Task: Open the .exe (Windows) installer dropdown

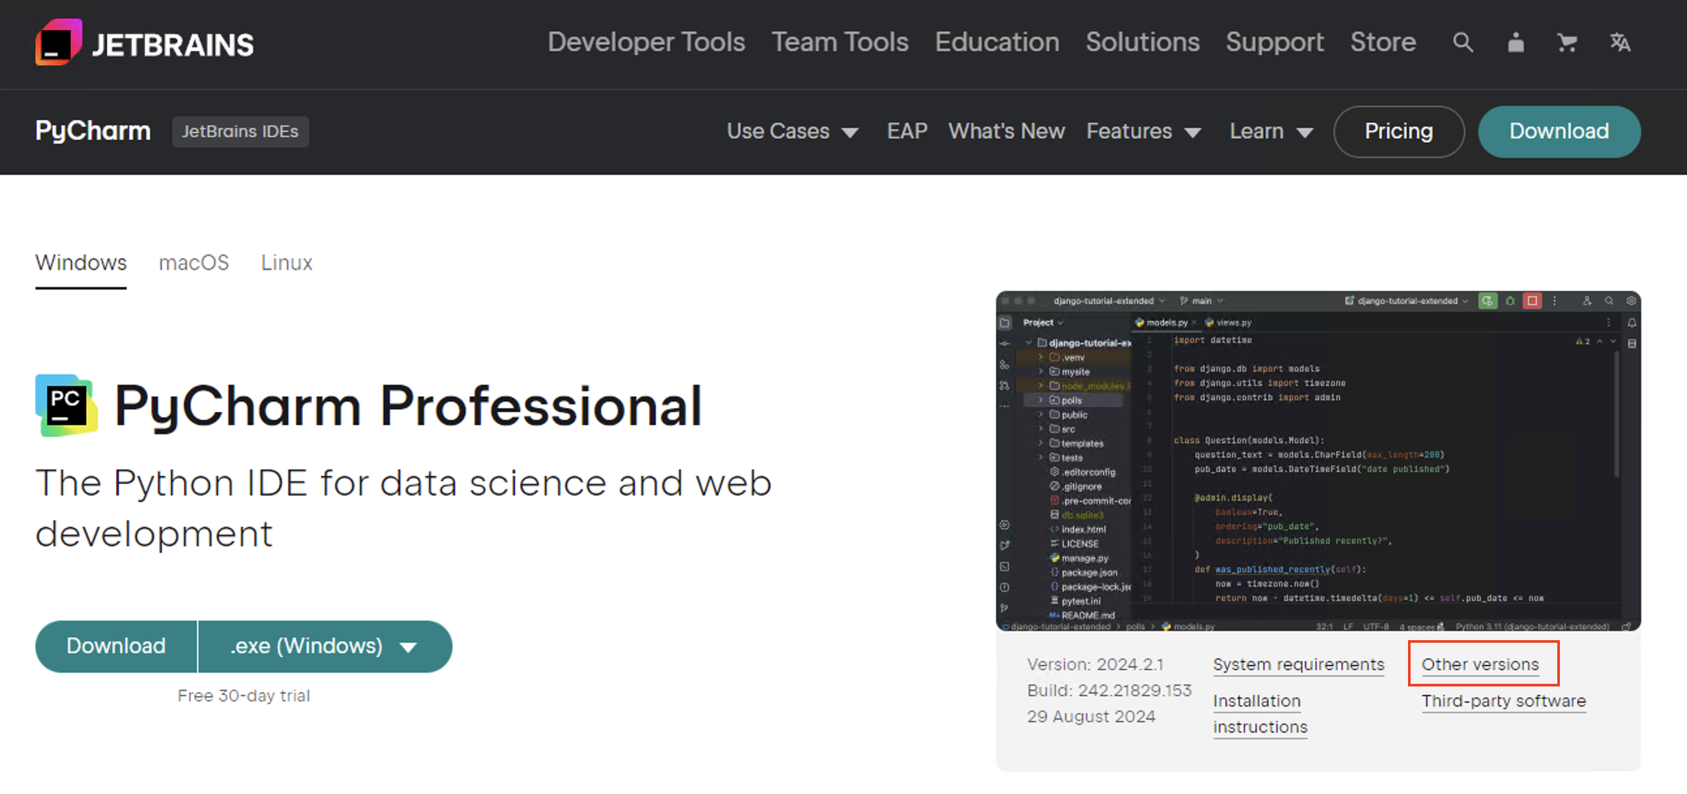Action: [x=324, y=646]
